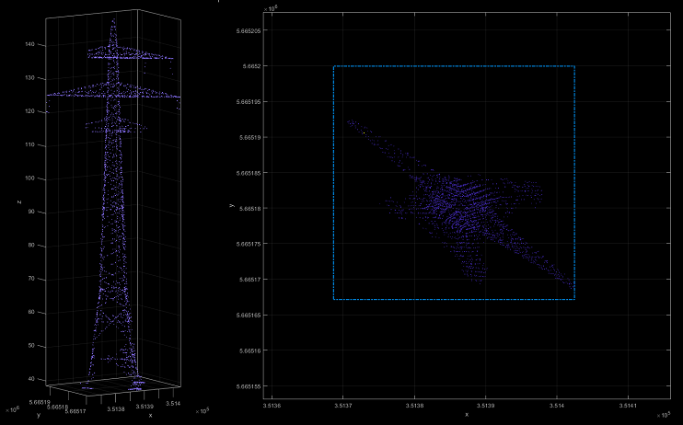Click the top-left corner of the blue bounding box
This screenshot has width=683, height=425.
(x=333, y=66)
